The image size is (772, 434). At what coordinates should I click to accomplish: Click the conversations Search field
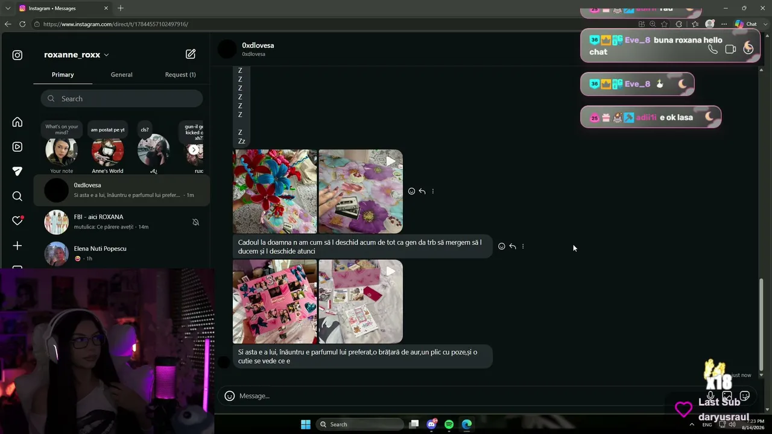pos(122,99)
